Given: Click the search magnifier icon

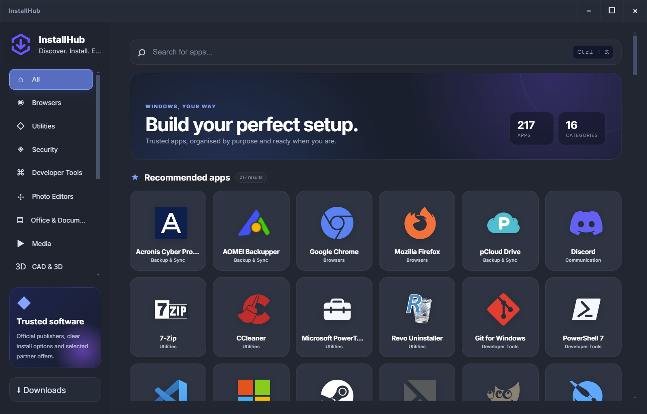Looking at the screenshot, I should pos(142,53).
